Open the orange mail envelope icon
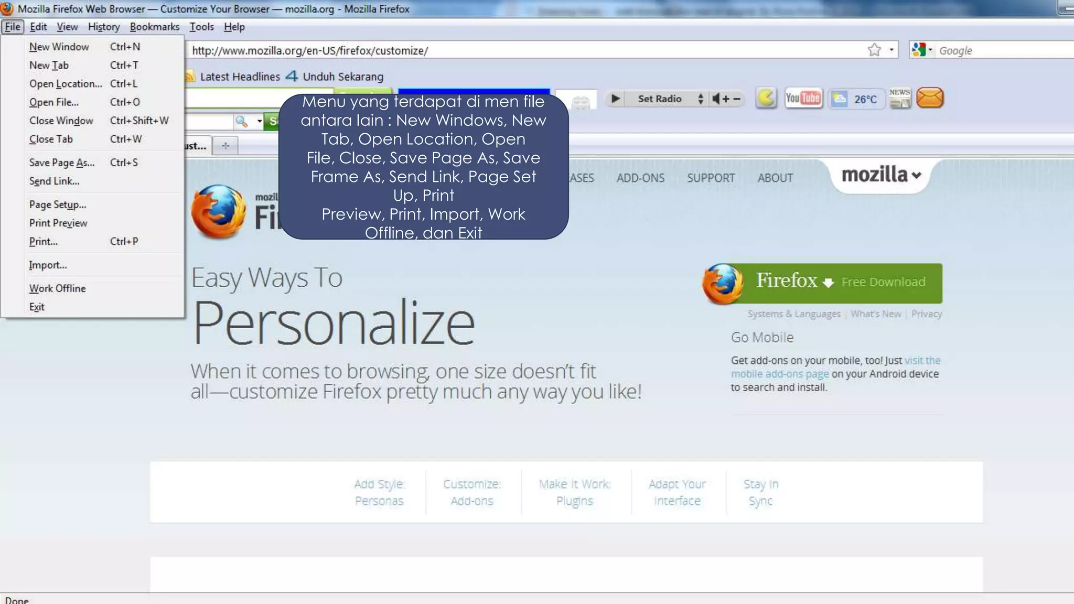 [930, 98]
